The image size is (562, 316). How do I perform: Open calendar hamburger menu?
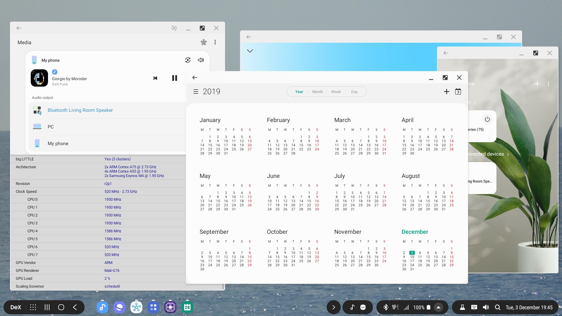pyautogui.click(x=196, y=92)
